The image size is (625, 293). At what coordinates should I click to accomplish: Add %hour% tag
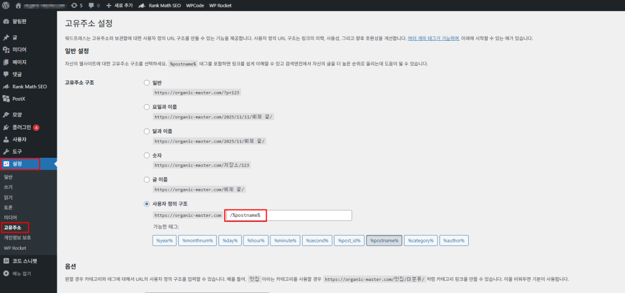(x=256, y=241)
